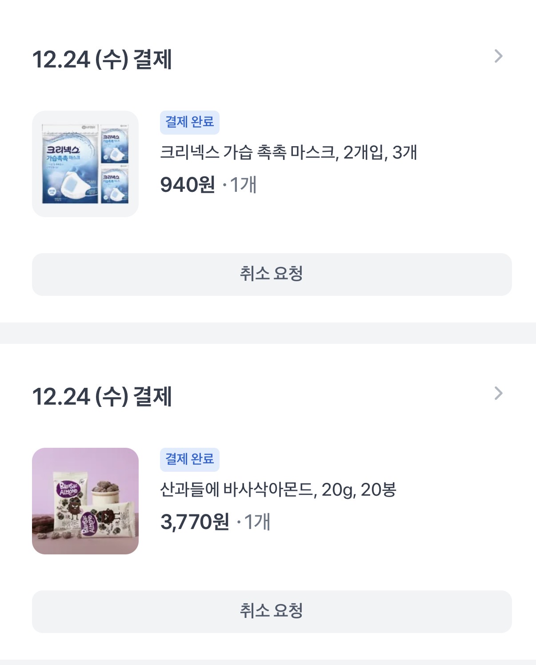Tap the Bbasak Almond product thumbnail
Screen dimensions: 536x665
pyautogui.click(x=85, y=501)
